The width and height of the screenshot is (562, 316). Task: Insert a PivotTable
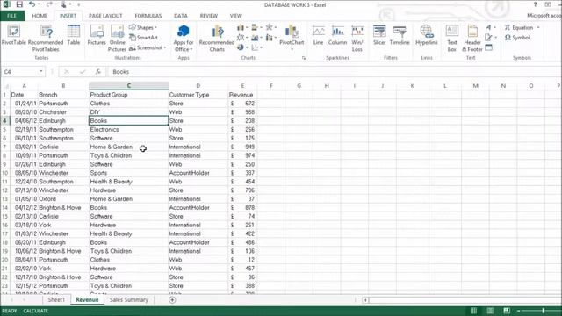click(x=14, y=35)
